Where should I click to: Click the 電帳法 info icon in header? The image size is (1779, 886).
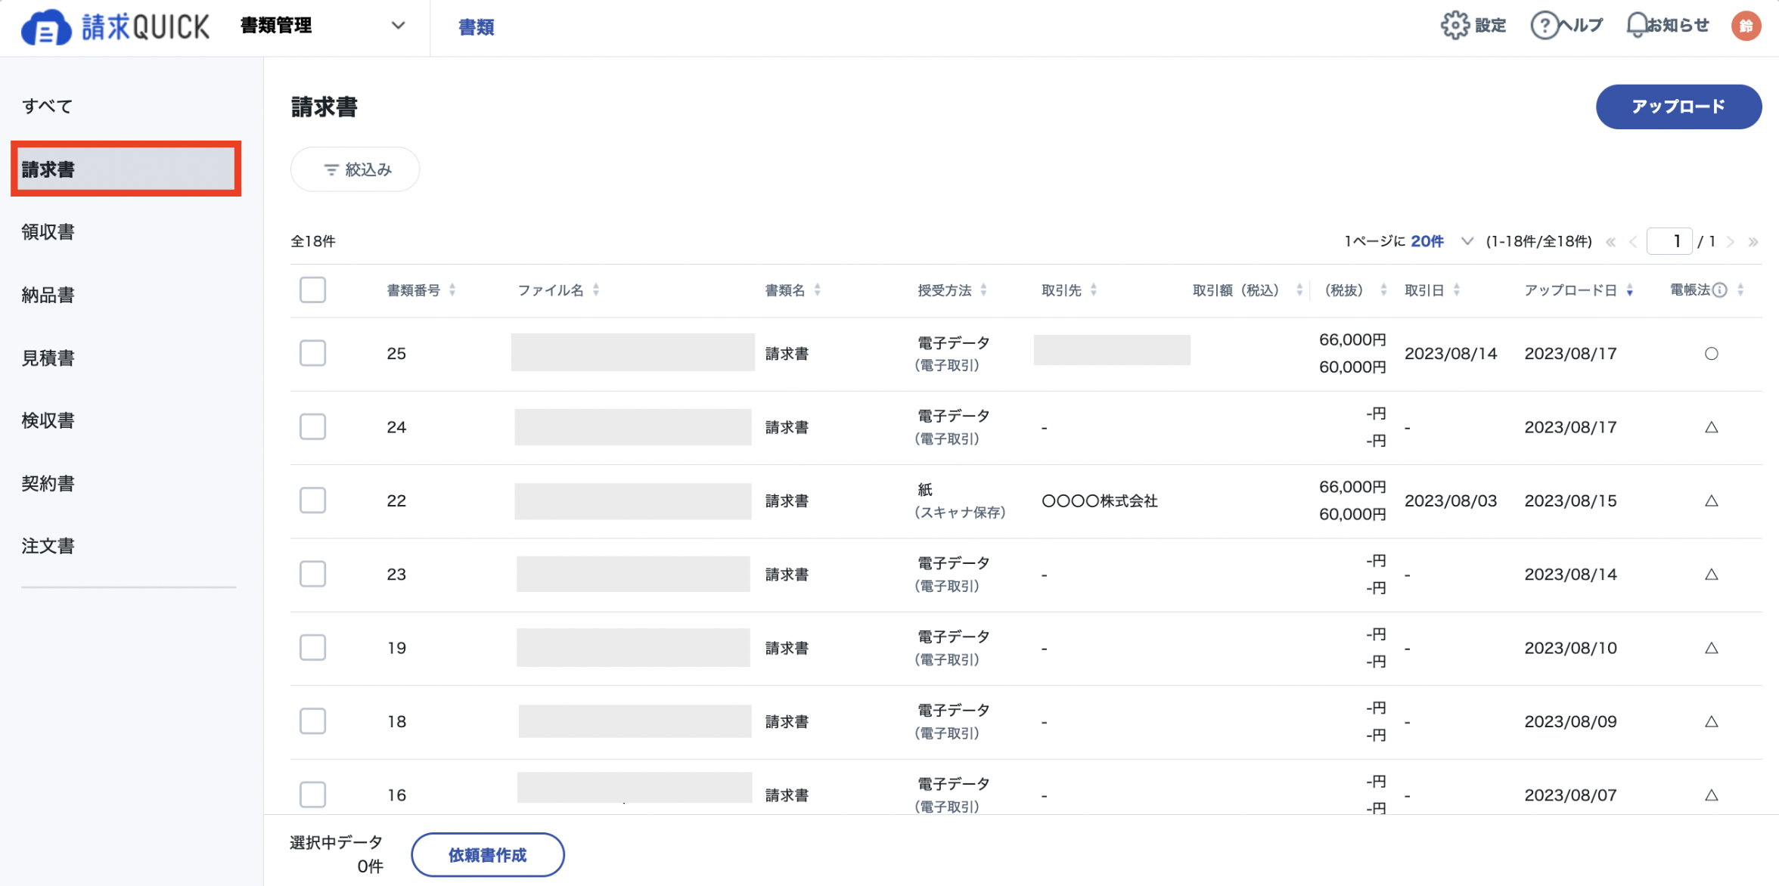1720,290
